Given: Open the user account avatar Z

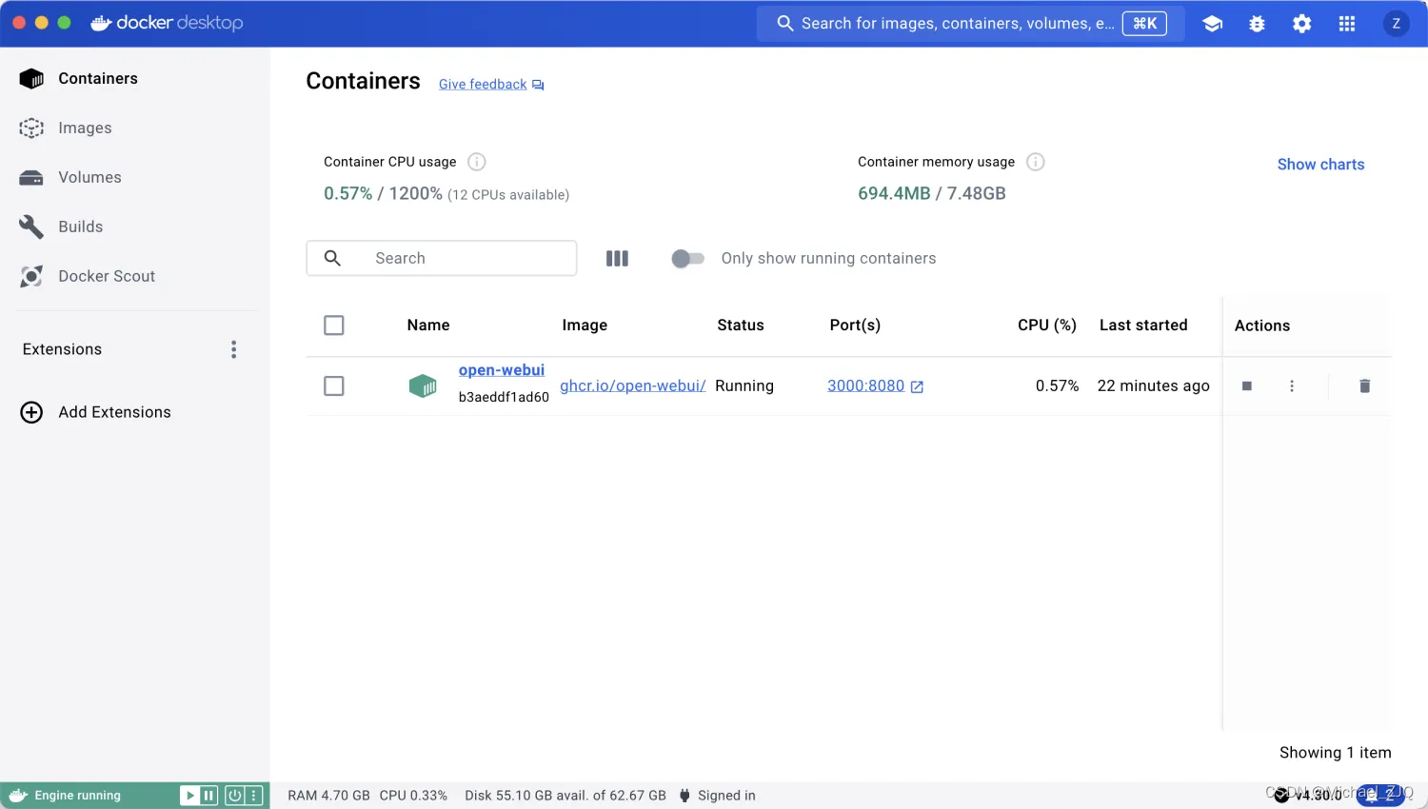Looking at the screenshot, I should tap(1396, 24).
